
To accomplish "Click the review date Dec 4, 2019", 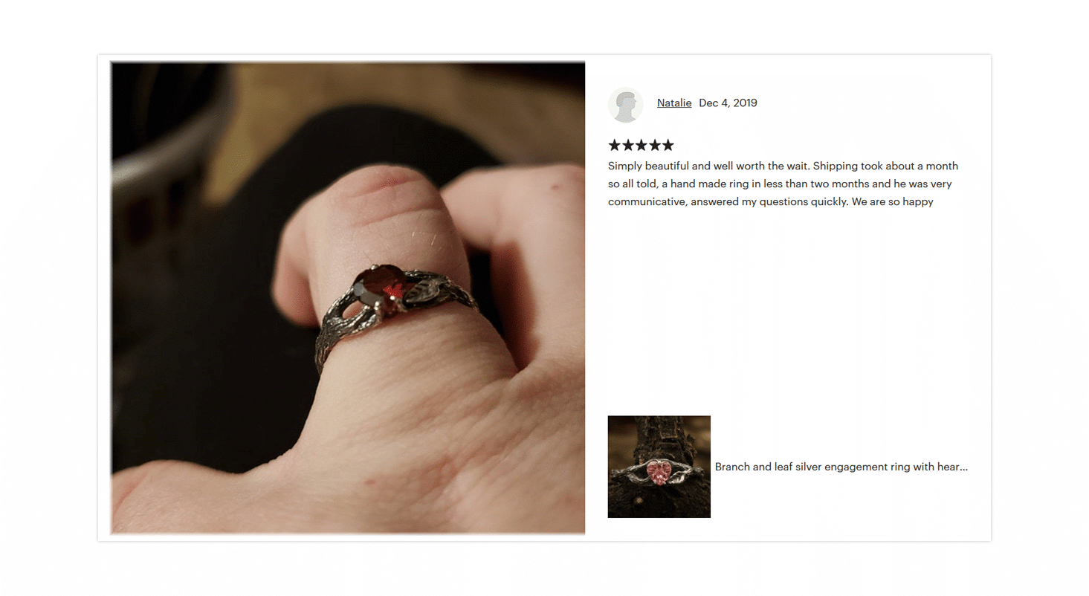I will point(728,103).
